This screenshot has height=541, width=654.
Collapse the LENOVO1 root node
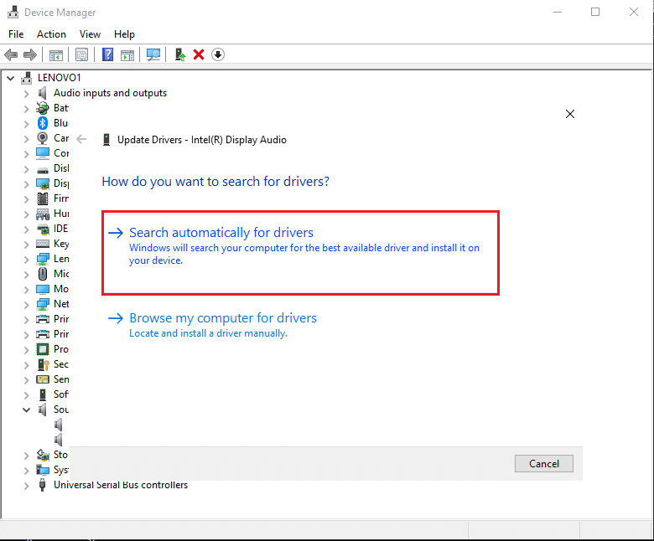coord(11,78)
